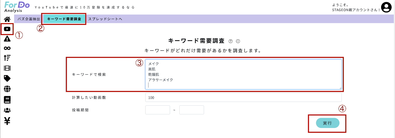Open the book icon in sidebar
This screenshot has width=395, height=138.
(x=7, y=100)
